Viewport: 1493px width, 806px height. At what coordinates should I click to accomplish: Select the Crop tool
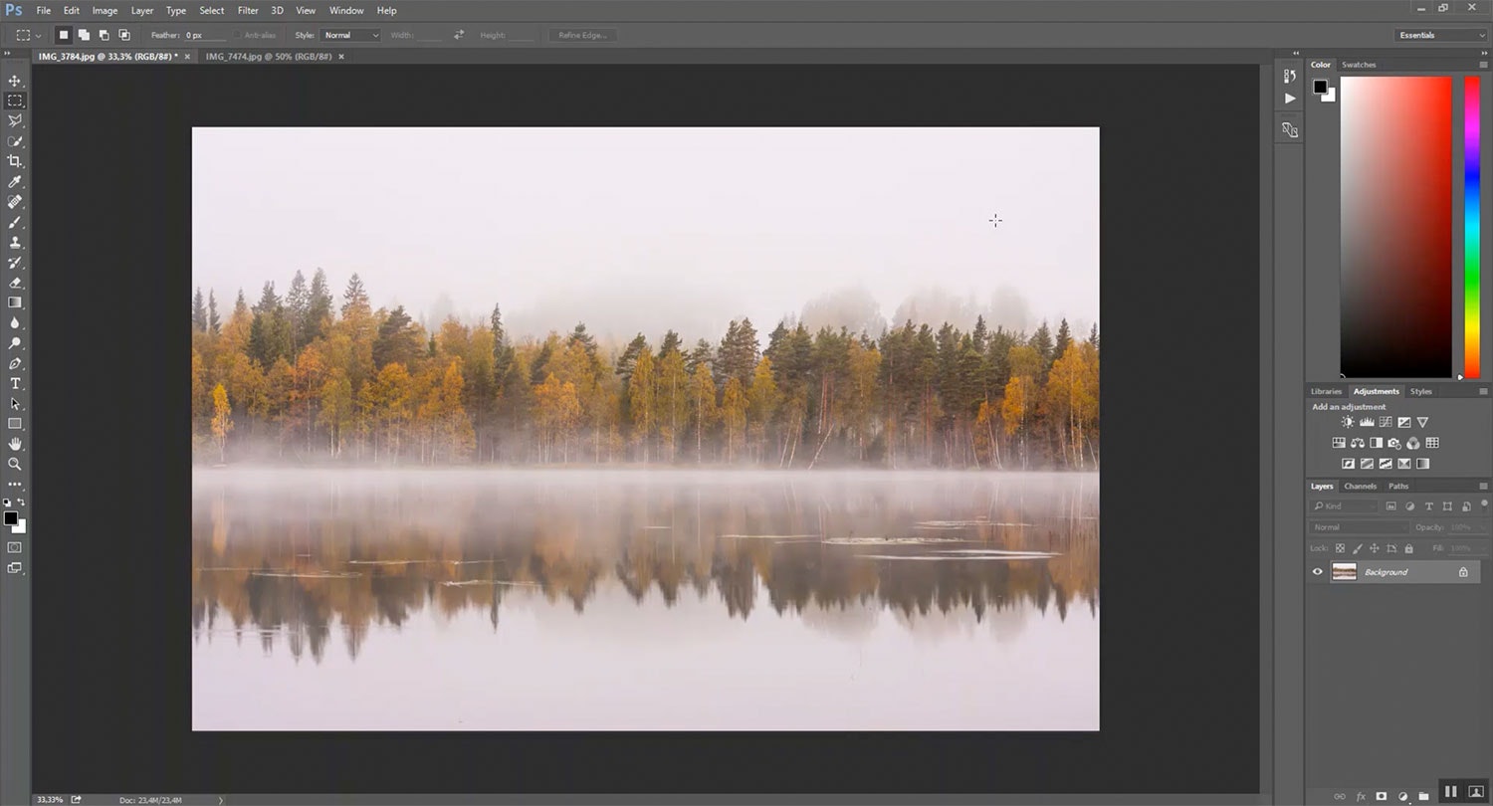[x=15, y=161]
